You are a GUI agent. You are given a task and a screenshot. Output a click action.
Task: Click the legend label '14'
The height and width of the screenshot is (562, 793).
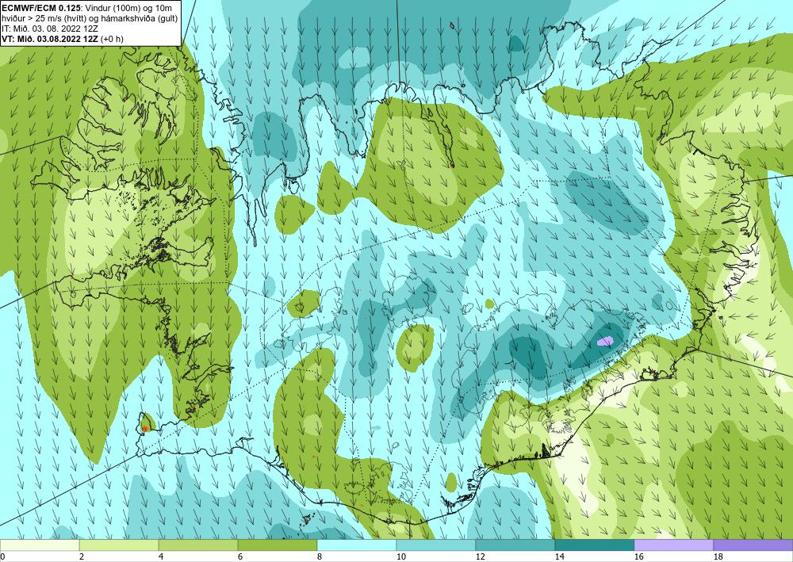(560, 557)
